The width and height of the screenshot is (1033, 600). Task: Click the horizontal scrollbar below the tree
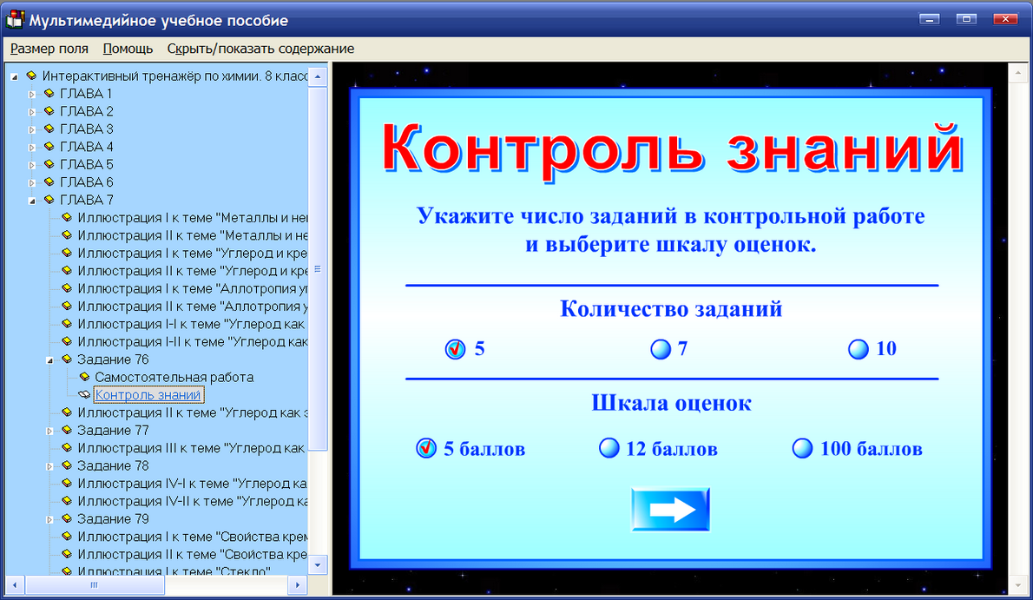point(95,585)
